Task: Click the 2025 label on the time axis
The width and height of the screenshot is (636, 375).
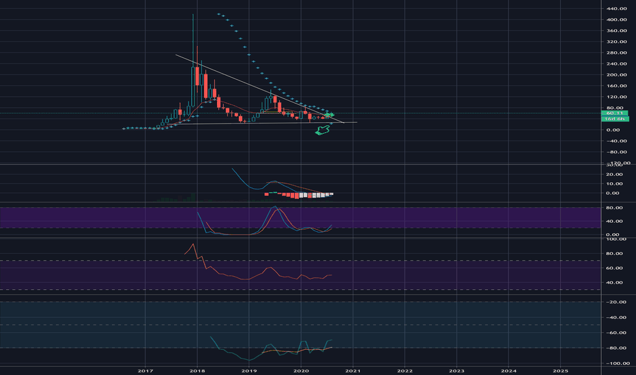Action: coord(560,371)
